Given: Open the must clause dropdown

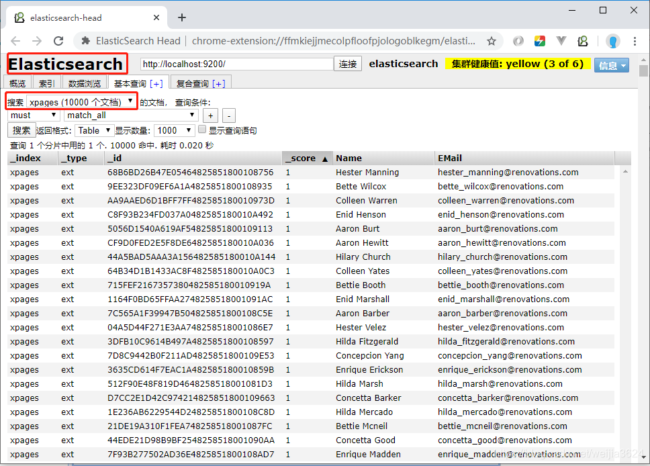Looking at the screenshot, I should click(34, 115).
